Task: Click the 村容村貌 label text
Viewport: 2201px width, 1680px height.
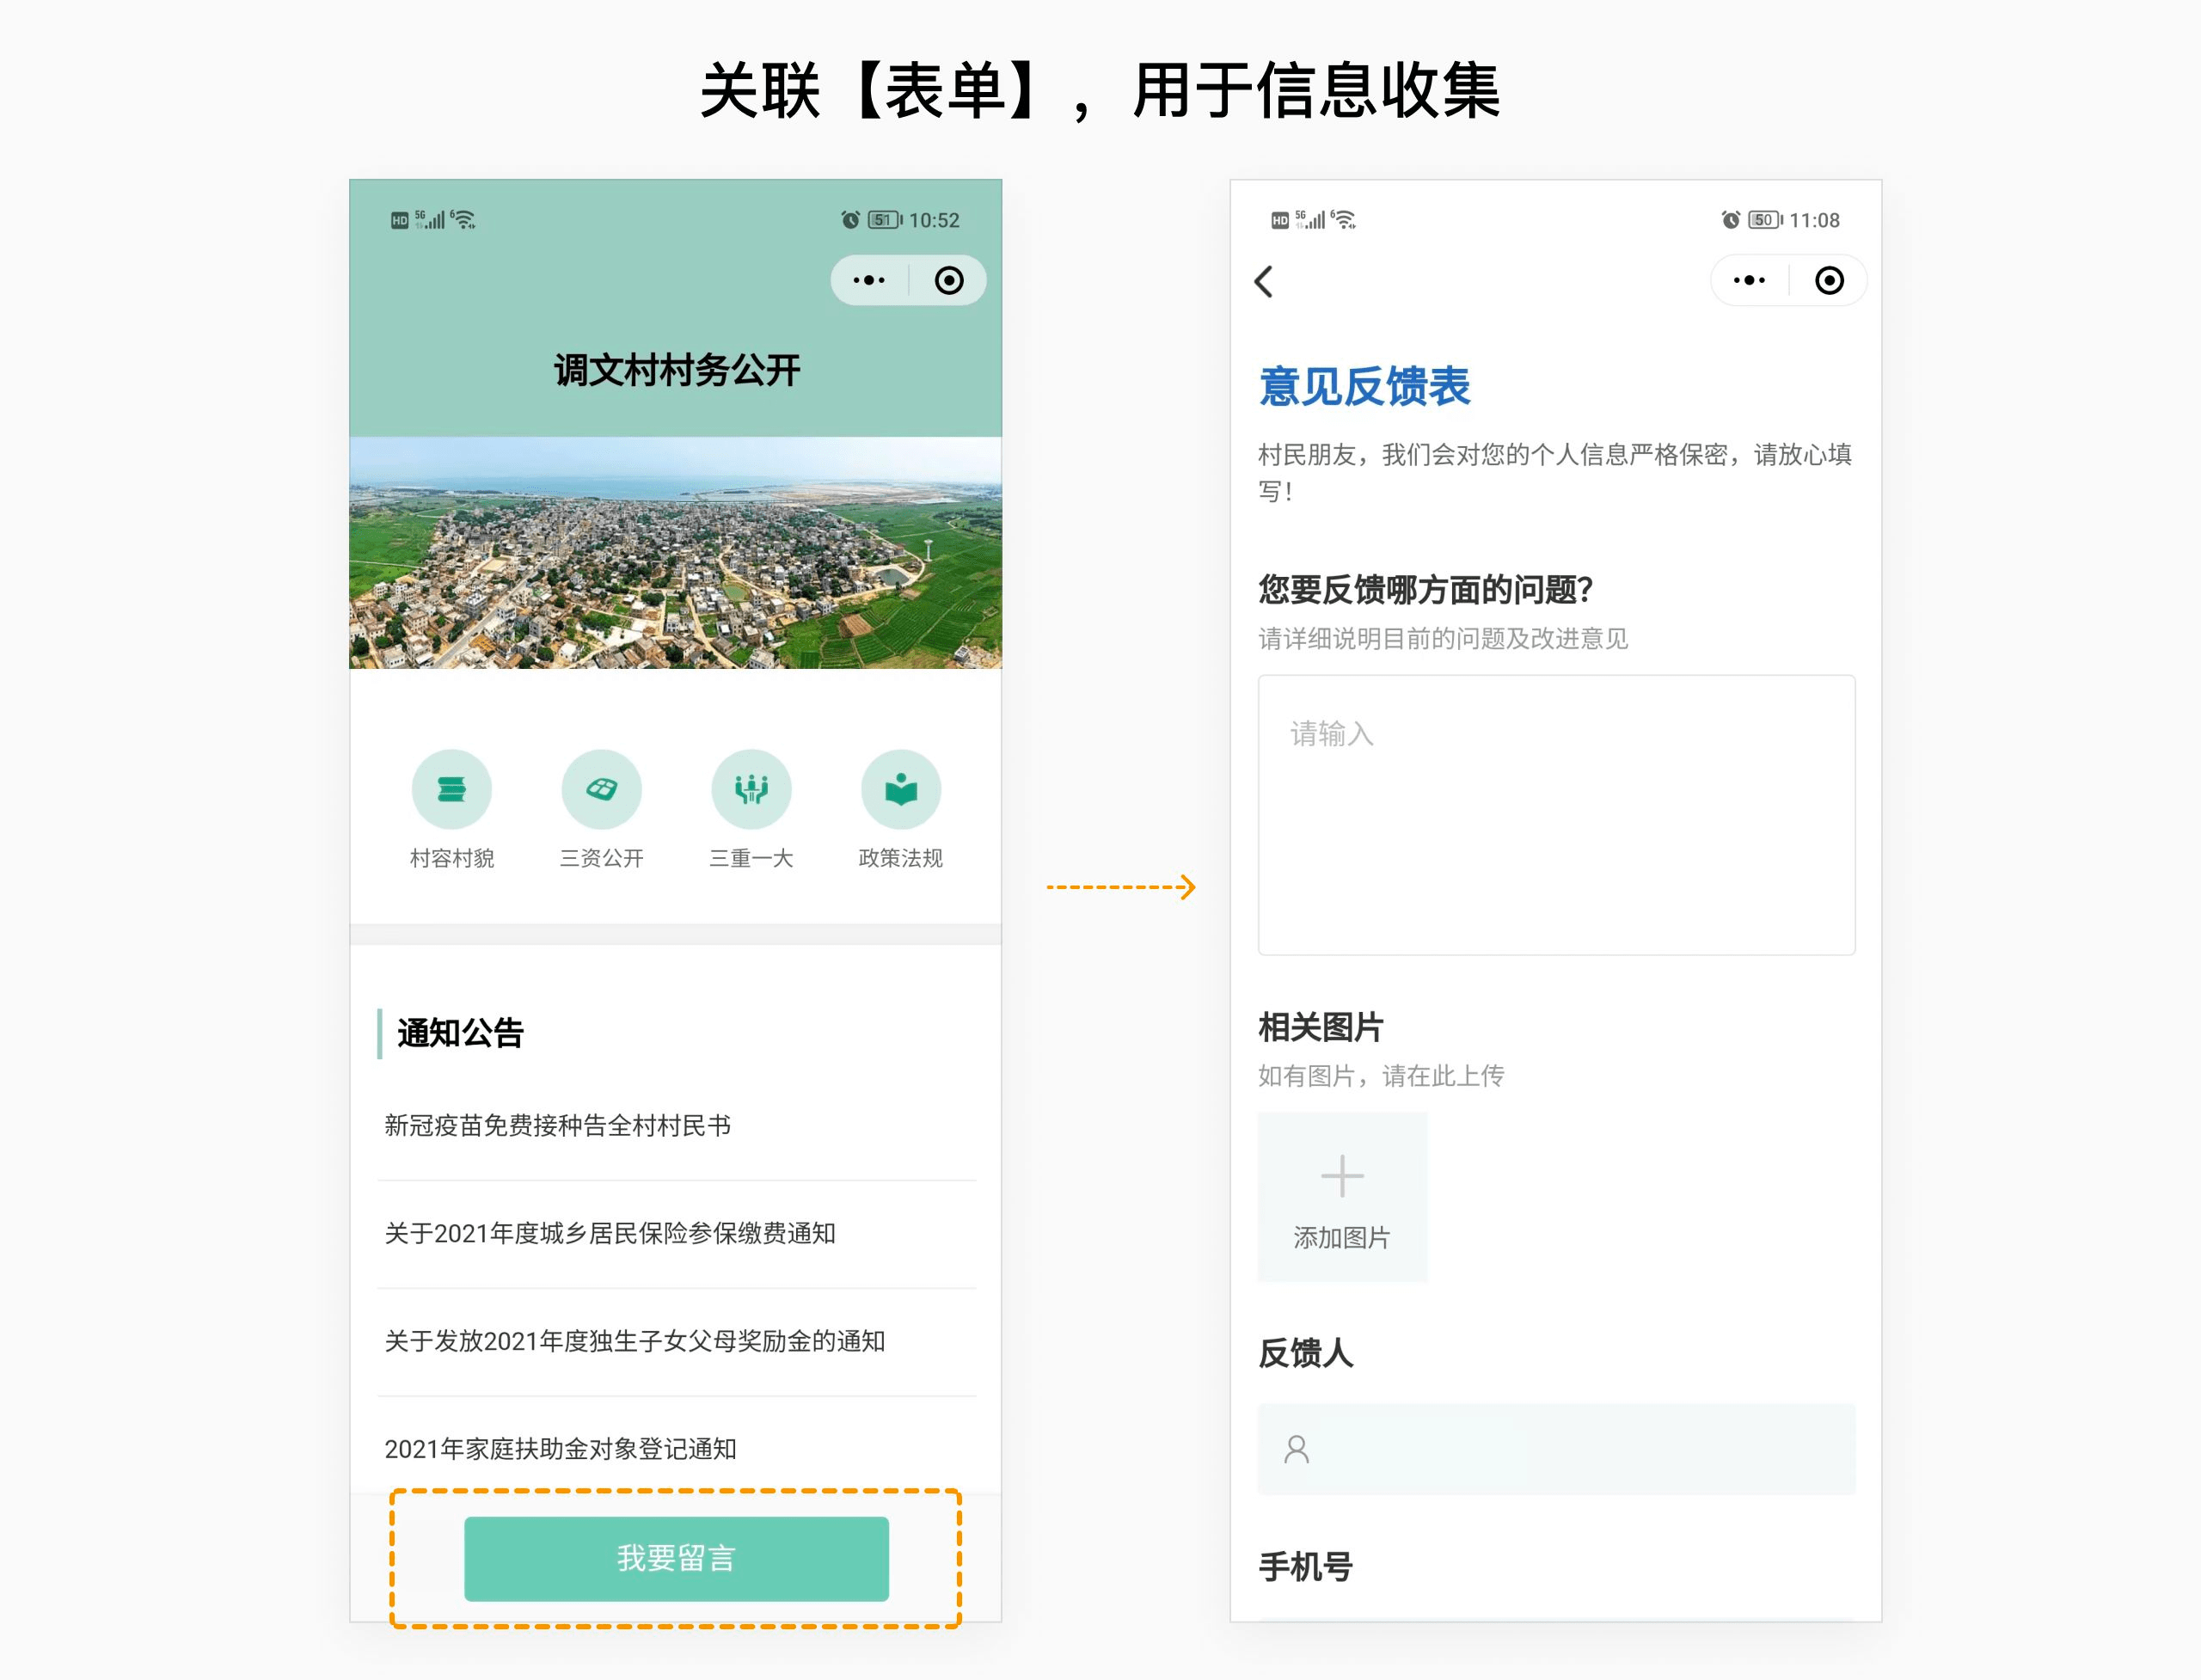Action: [x=452, y=858]
